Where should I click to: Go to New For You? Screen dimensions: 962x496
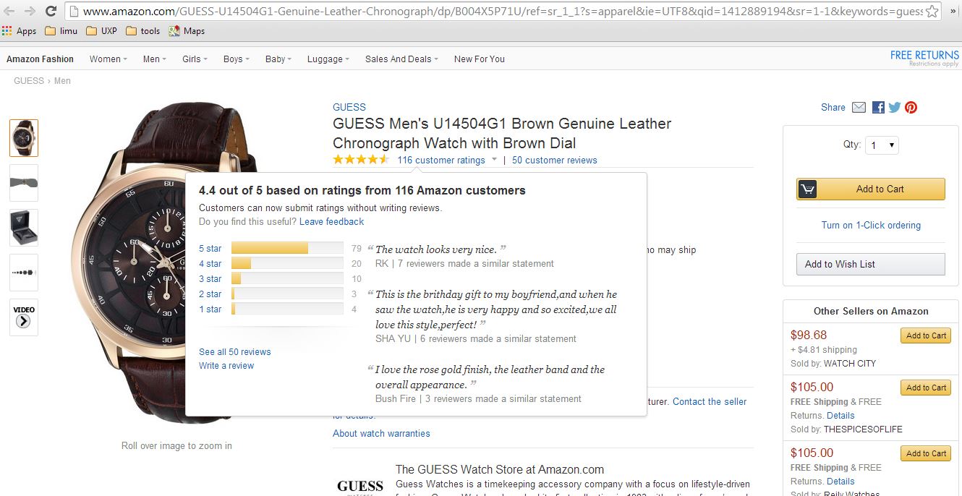[480, 59]
